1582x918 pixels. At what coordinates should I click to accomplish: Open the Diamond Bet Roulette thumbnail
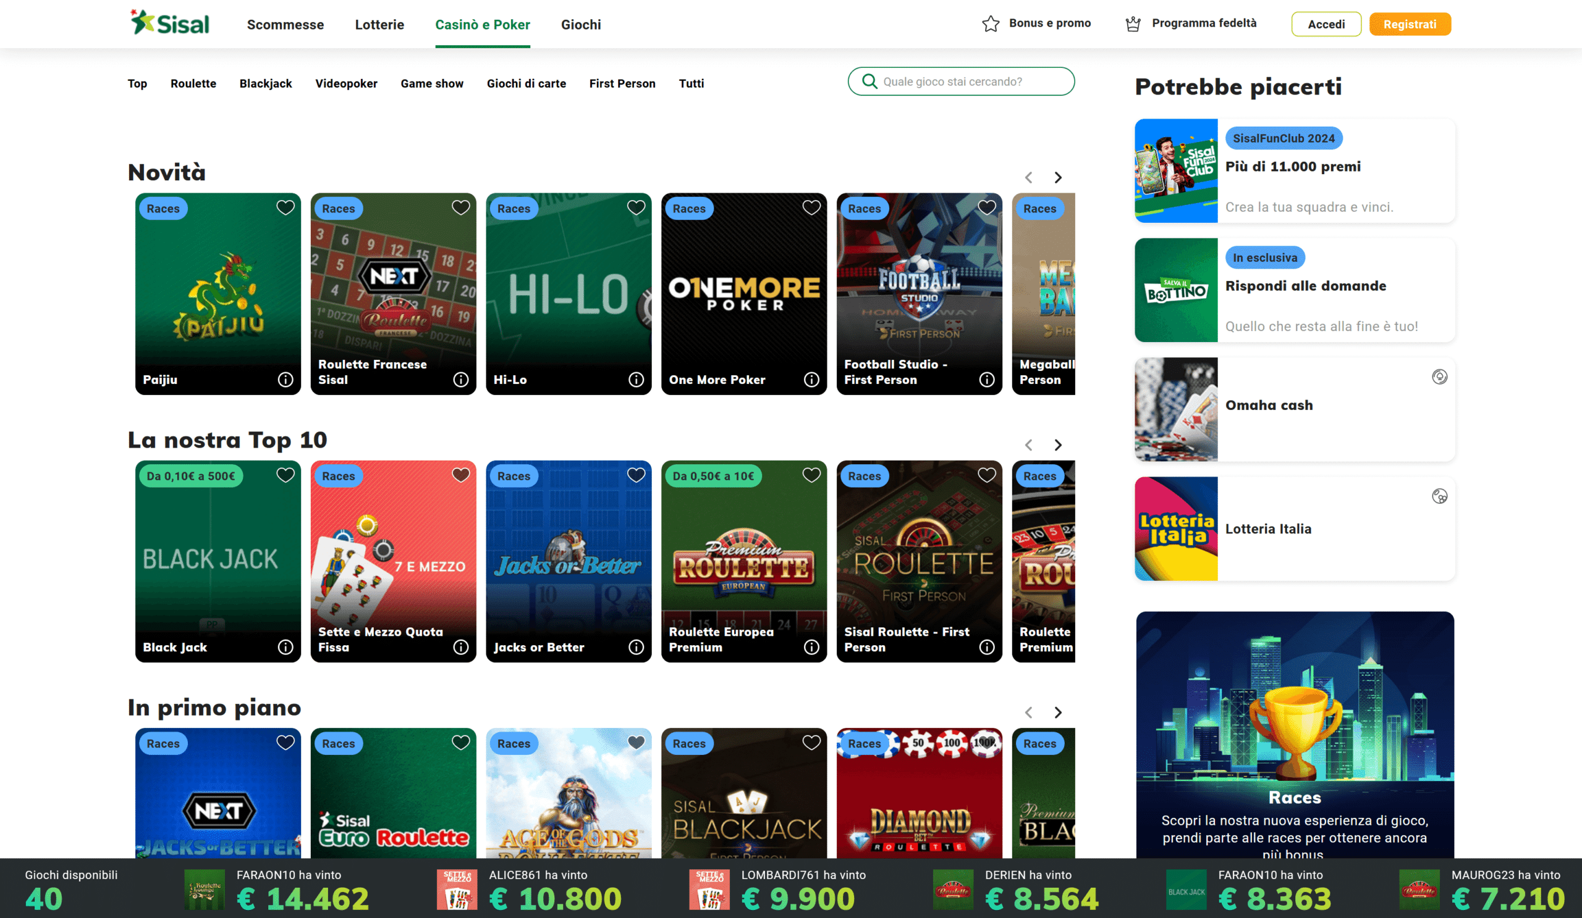[x=919, y=793]
